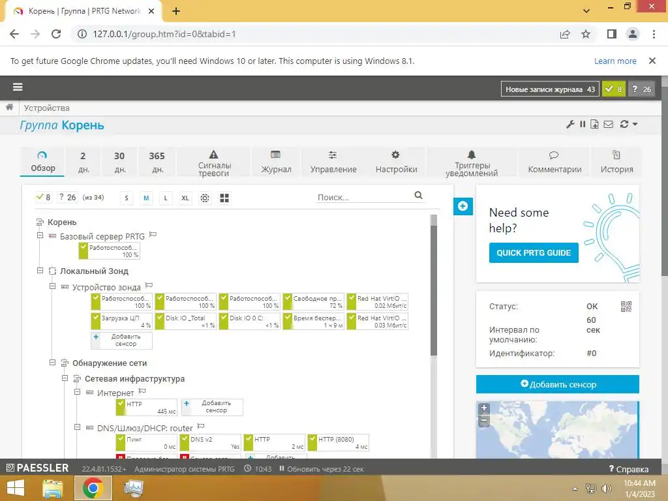The width and height of the screenshot is (668, 501).
Task: Open the 365 дн. tab
Action: [x=157, y=162]
